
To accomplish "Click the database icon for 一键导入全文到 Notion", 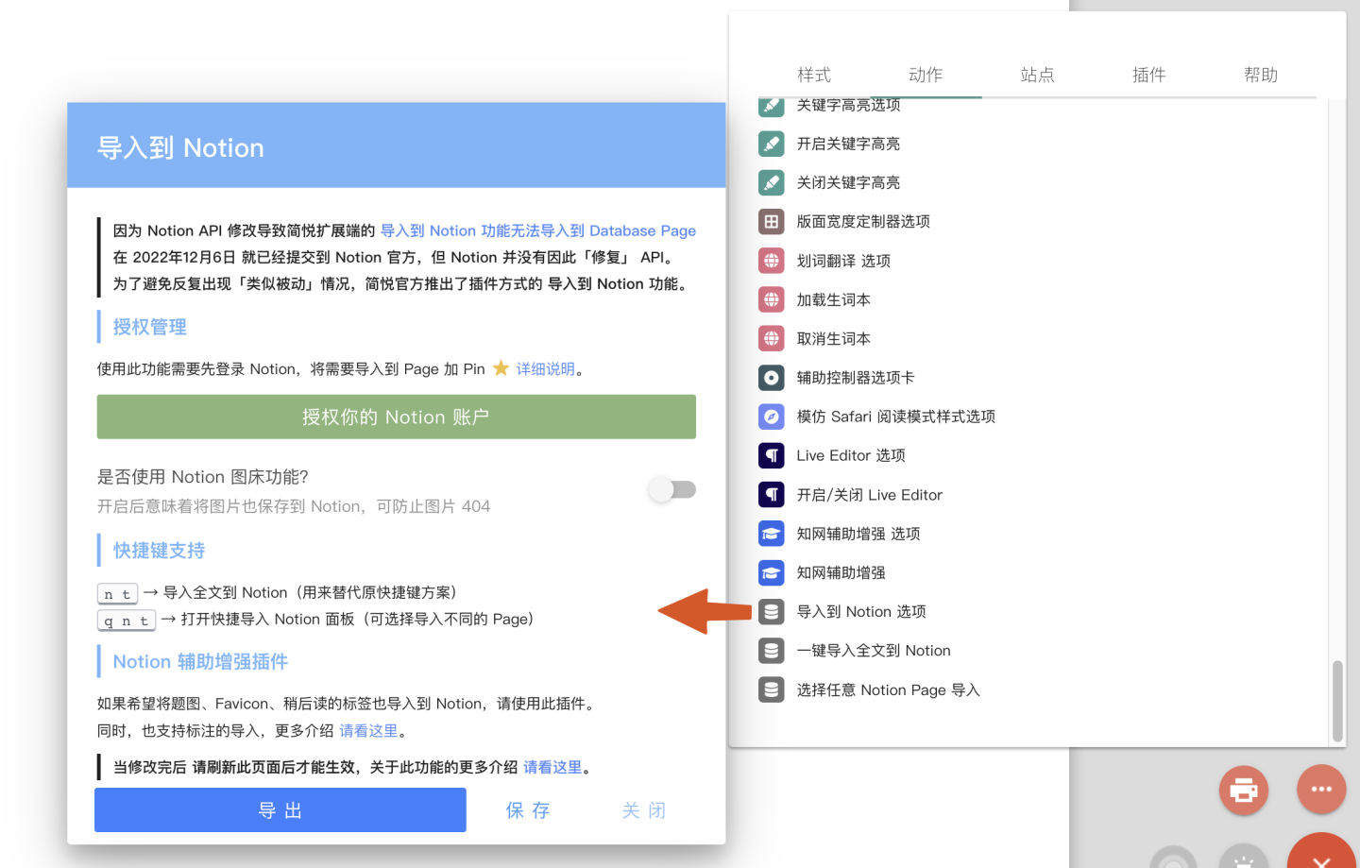I will [x=772, y=651].
